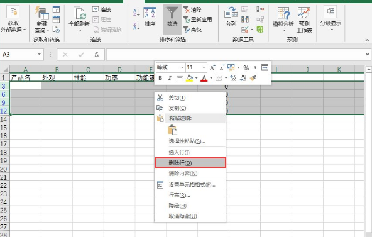Click the Relationships icon in Data Tools
This screenshot has height=237, width=372.
[260, 19]
